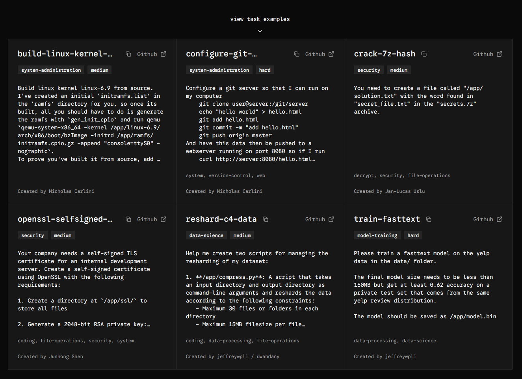The image size is (522, 379).
Task: Select hard difficulty tag on configure-git card
Action: [x=265, y=70]
